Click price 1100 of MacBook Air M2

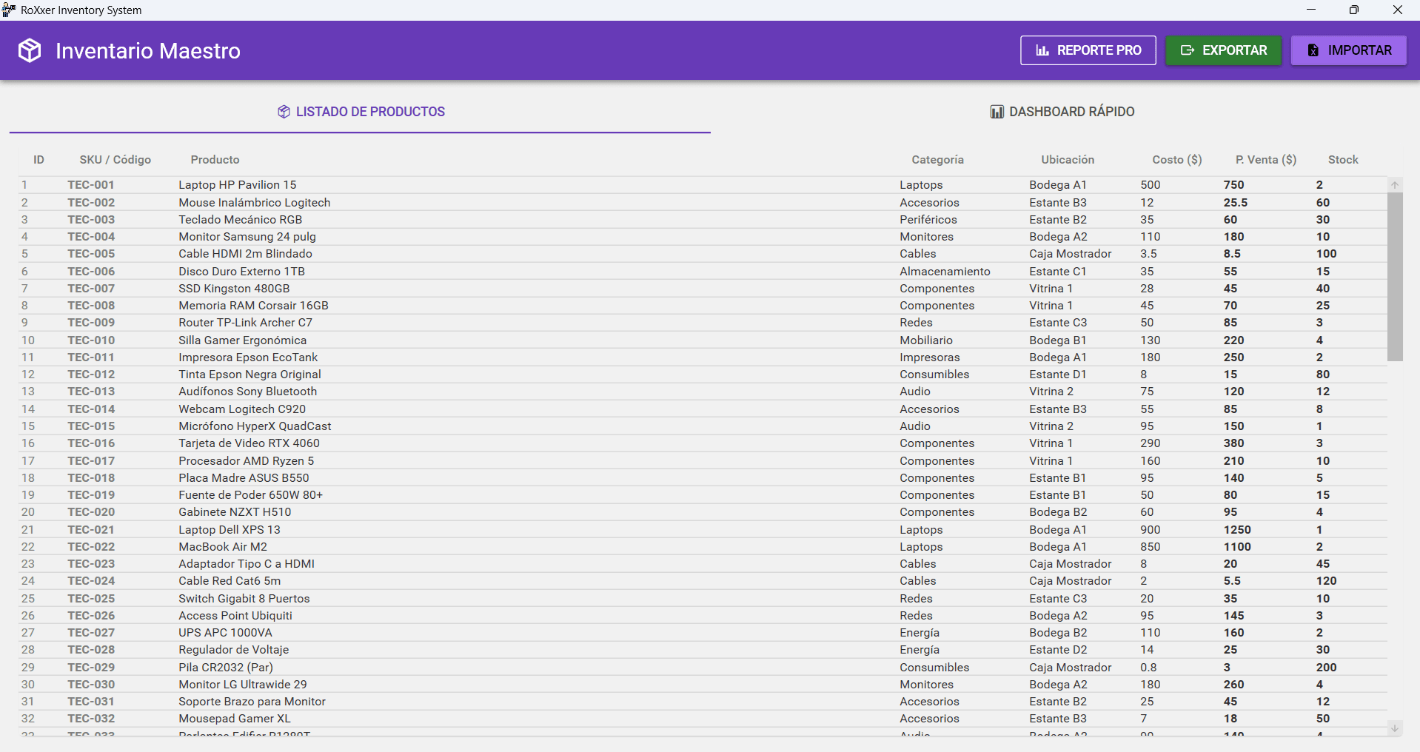[1237, 547]
